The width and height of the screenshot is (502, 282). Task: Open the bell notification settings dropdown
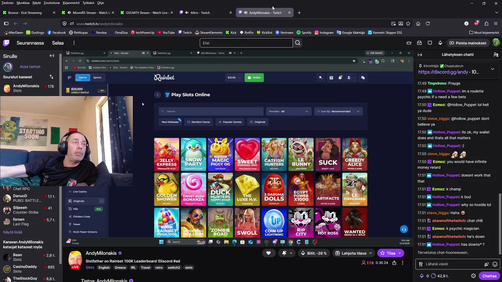[x=287, y=253]
